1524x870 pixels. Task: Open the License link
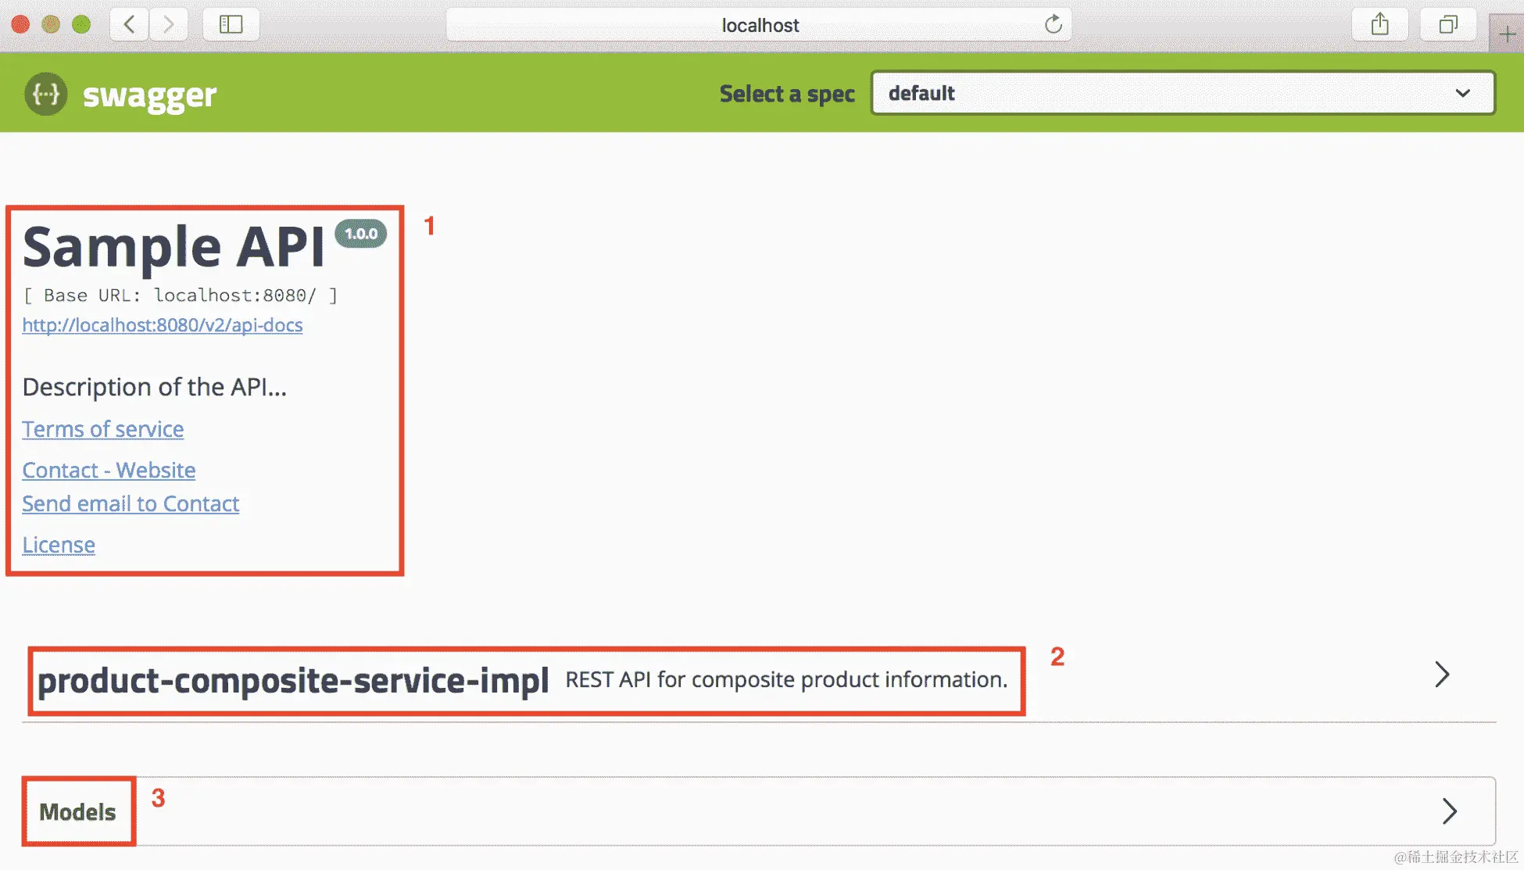pos(59,545)
